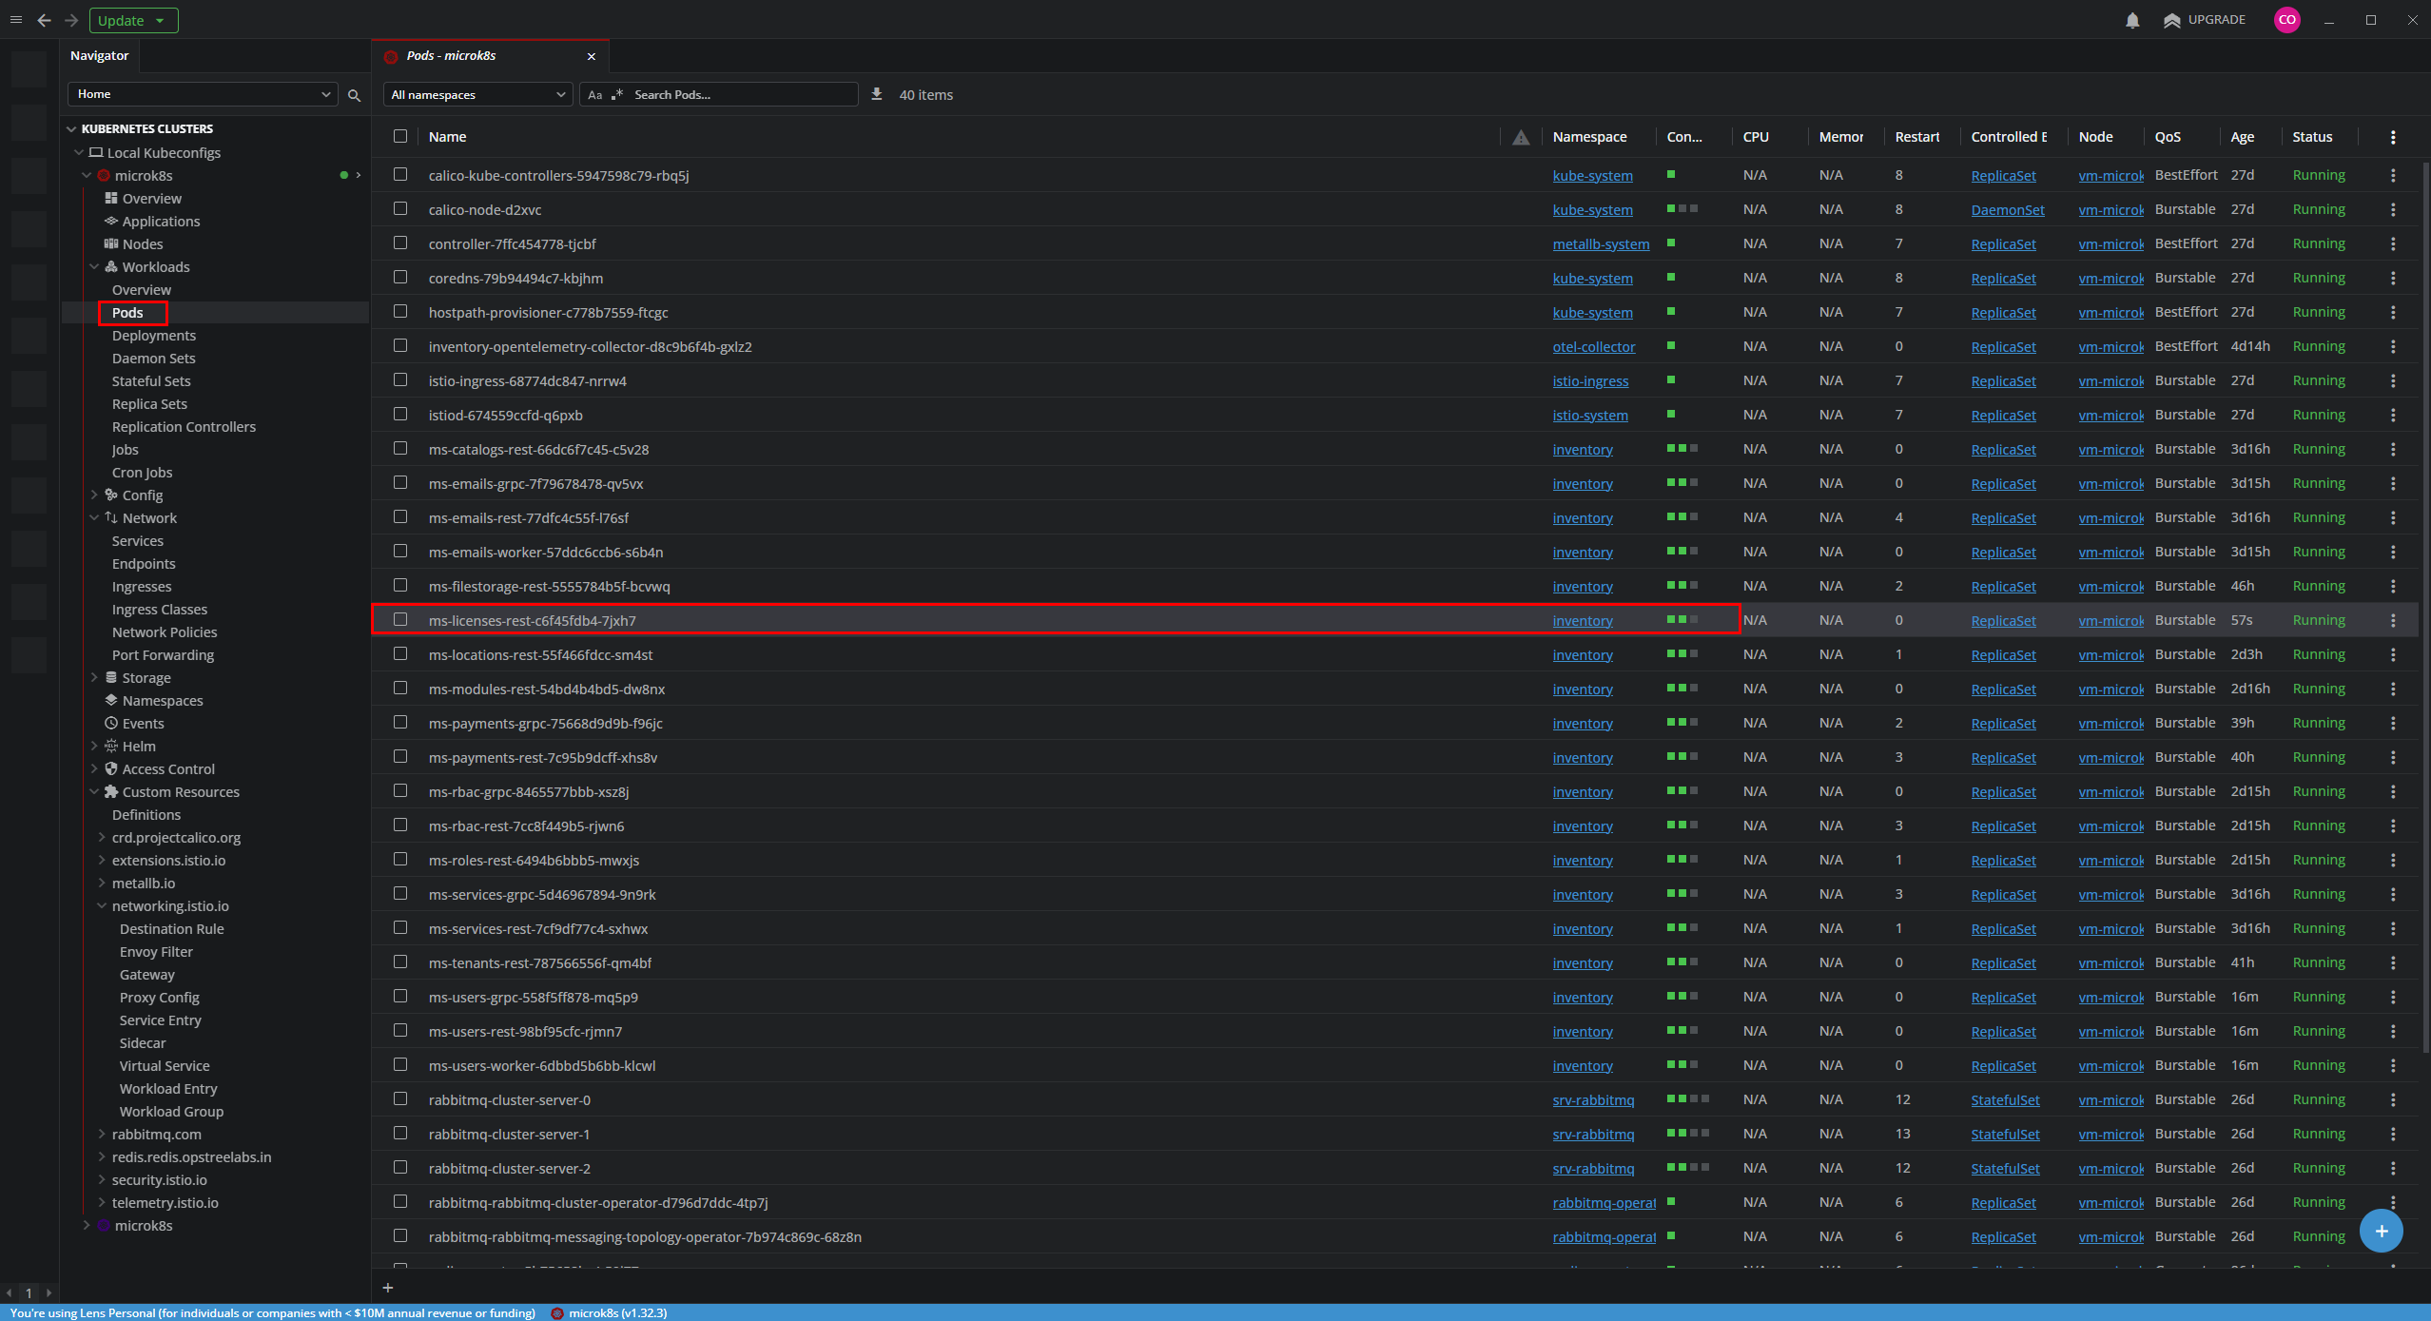Screen dimensions: 2431x1321
Task: Check the istio-ingress pod checkbox
Action: (x=400, y=379)
